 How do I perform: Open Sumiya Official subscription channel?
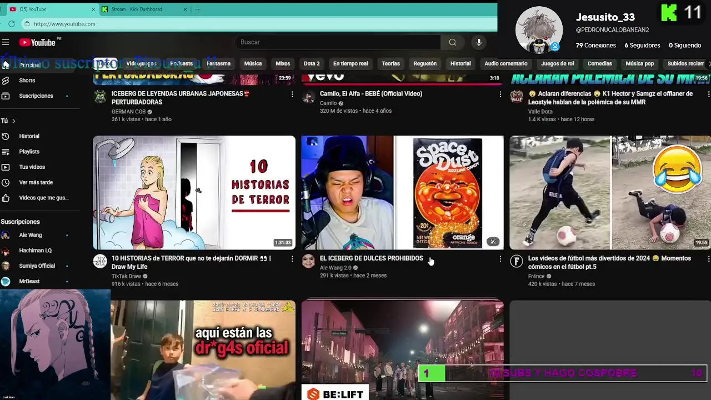click(37, 266)
